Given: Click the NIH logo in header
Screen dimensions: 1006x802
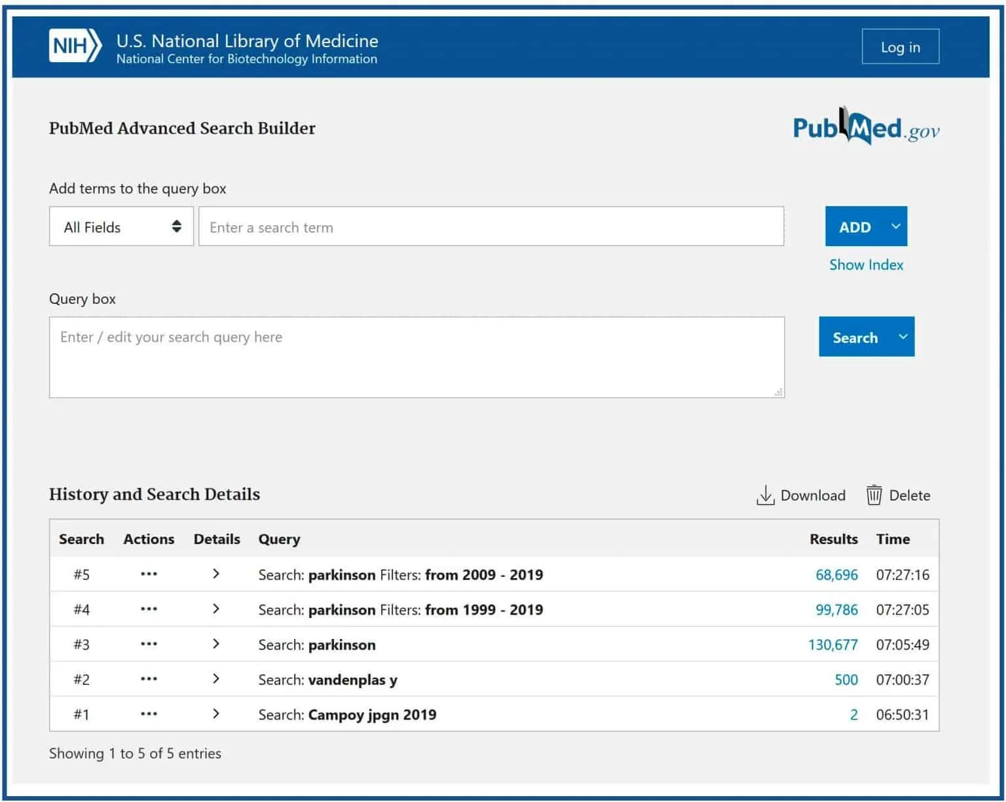Looking at the screenshot, I should (x=75, y=46).
